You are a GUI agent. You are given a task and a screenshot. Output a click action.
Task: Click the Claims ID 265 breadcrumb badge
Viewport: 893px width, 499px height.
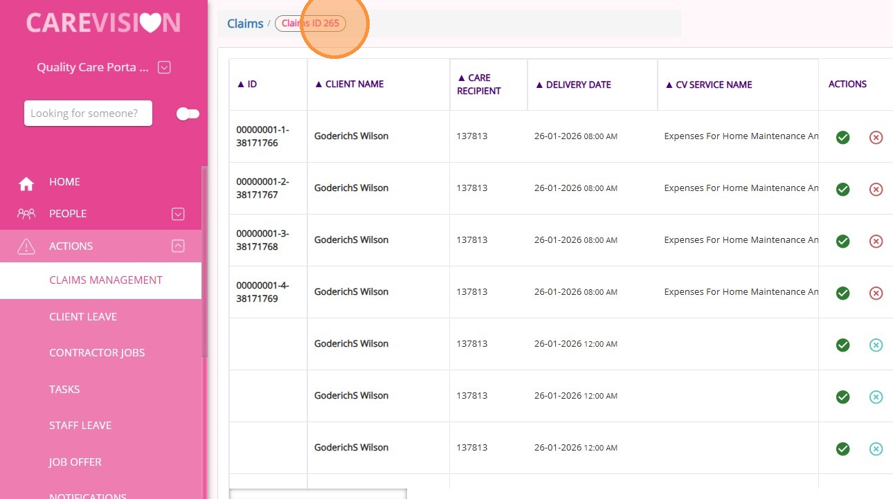click(x=310, y=24)
